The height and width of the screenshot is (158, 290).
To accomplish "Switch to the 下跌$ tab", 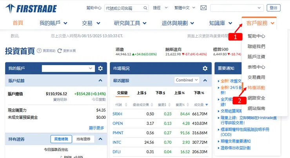I will pos(160,93).
